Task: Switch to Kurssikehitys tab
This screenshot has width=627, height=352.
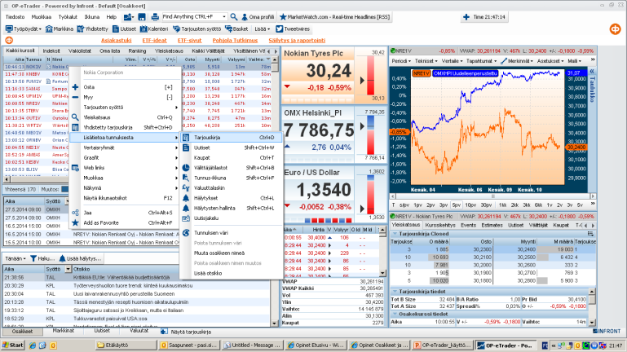Action: 439,226
